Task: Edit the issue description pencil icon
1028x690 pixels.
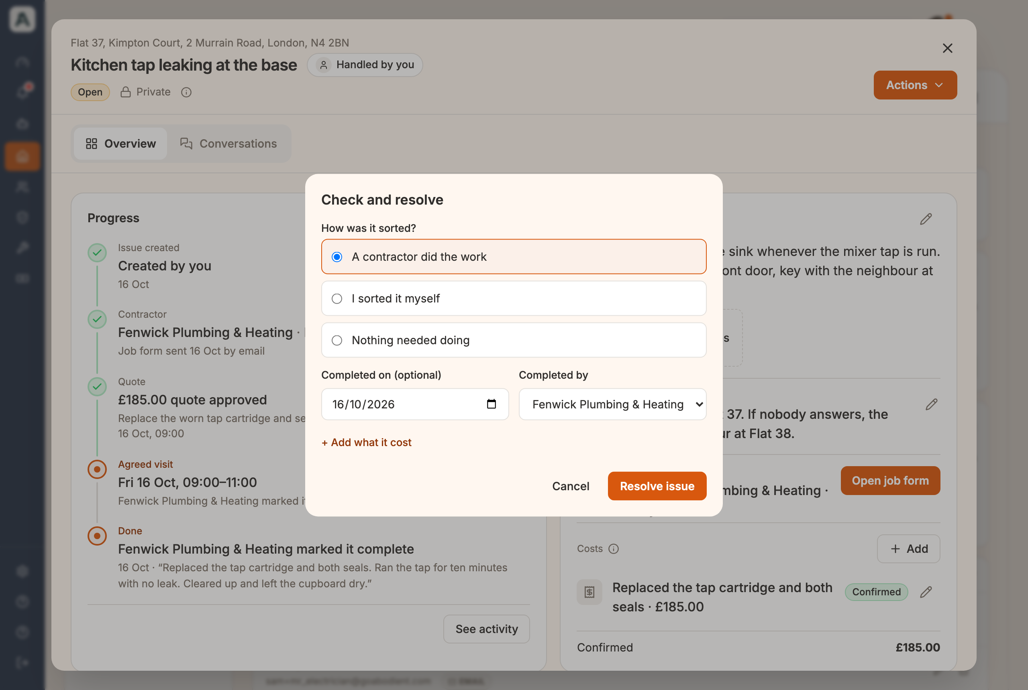Action: click(x=926, y=219)
